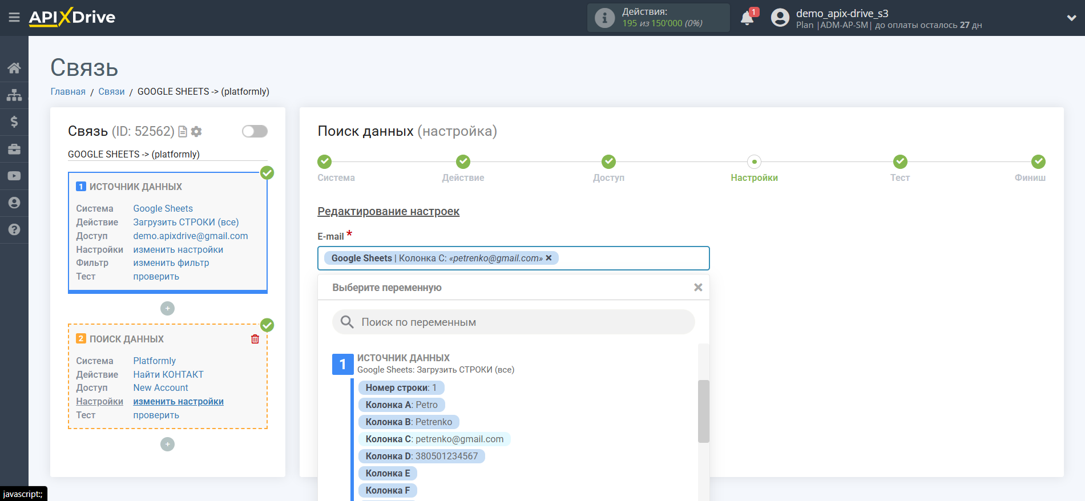Click data search проверить link
Screen dimensions: 1085x501
point(156,415)
